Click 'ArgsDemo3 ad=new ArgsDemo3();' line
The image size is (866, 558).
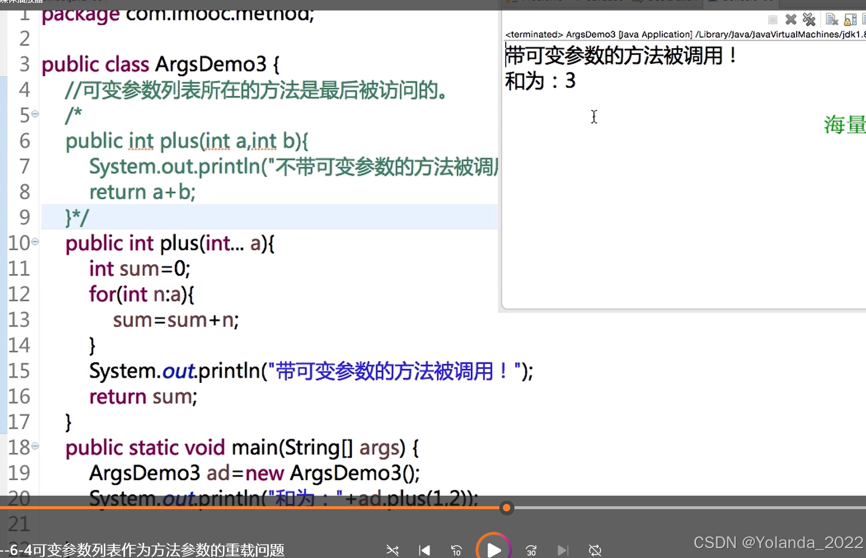coord(254,473)
